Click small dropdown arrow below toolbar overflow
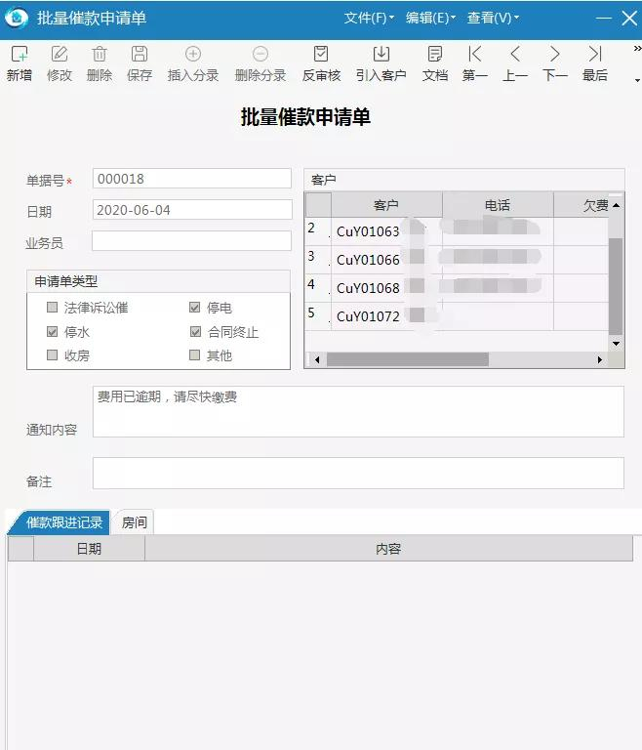Screen dimensions: 642x750 (637, 80)
